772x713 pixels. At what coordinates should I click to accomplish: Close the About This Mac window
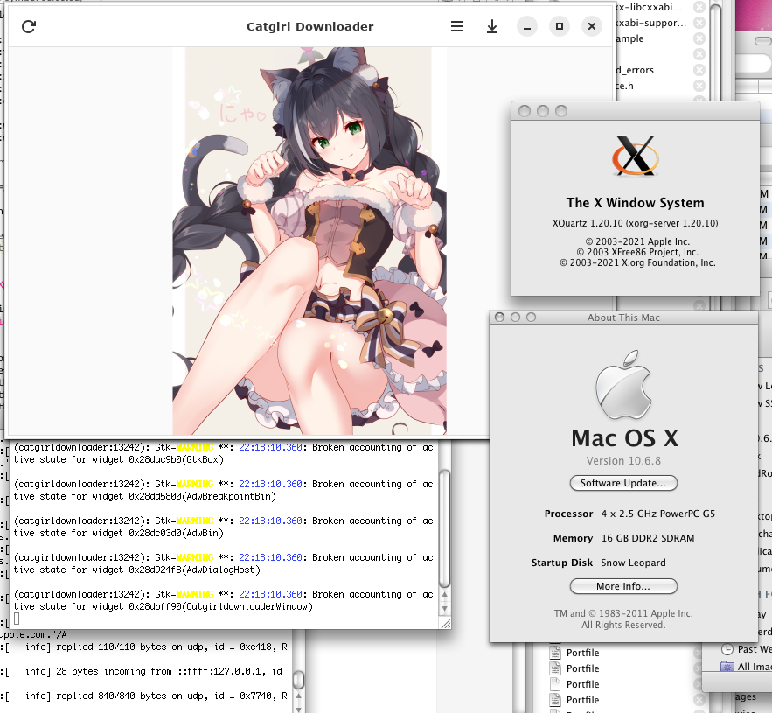pos(500,318)
